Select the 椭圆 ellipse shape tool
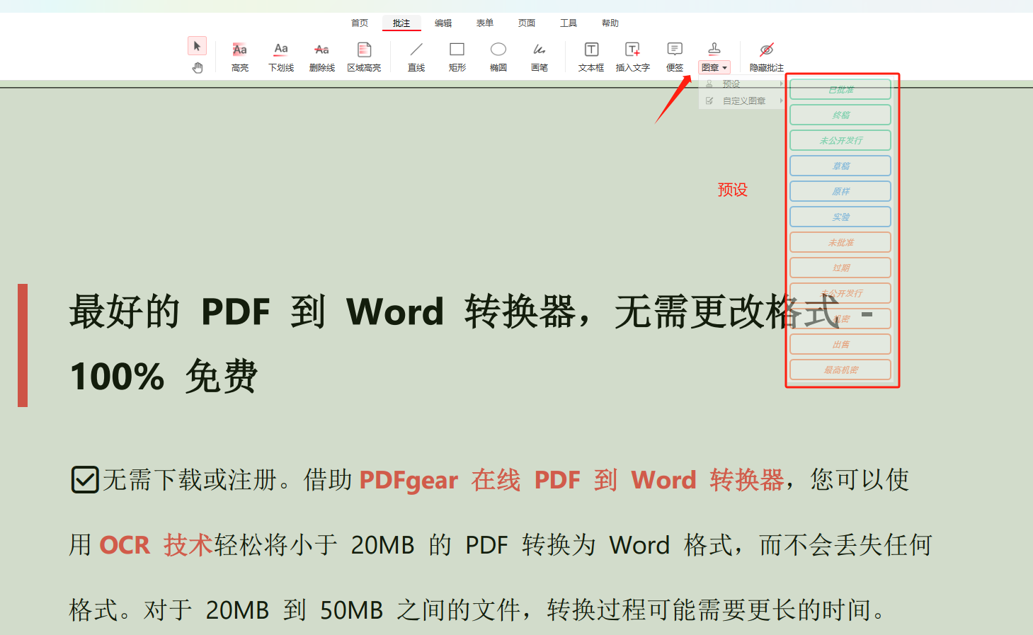1033x635 pixels. click(x=498, y=57)
